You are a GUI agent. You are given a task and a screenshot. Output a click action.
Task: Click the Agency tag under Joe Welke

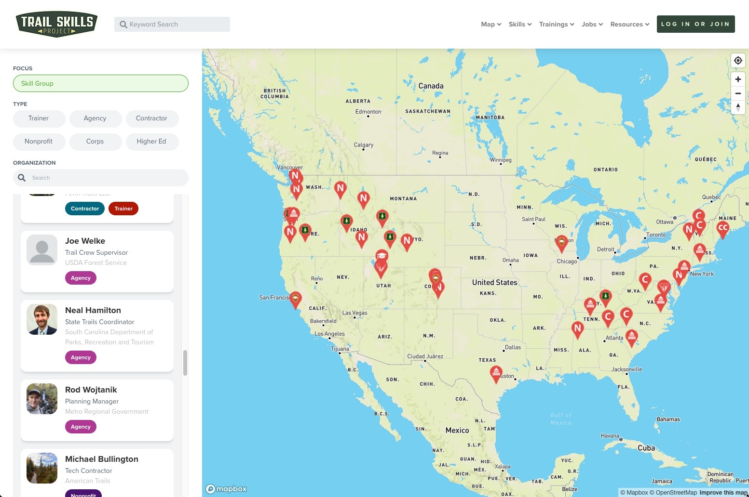pyautogui.click(x=81, y=278)
